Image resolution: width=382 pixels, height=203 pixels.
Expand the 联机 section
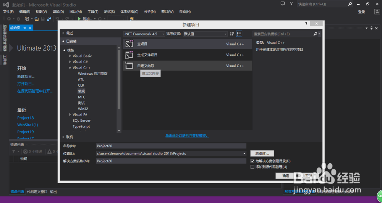(63, 137)
